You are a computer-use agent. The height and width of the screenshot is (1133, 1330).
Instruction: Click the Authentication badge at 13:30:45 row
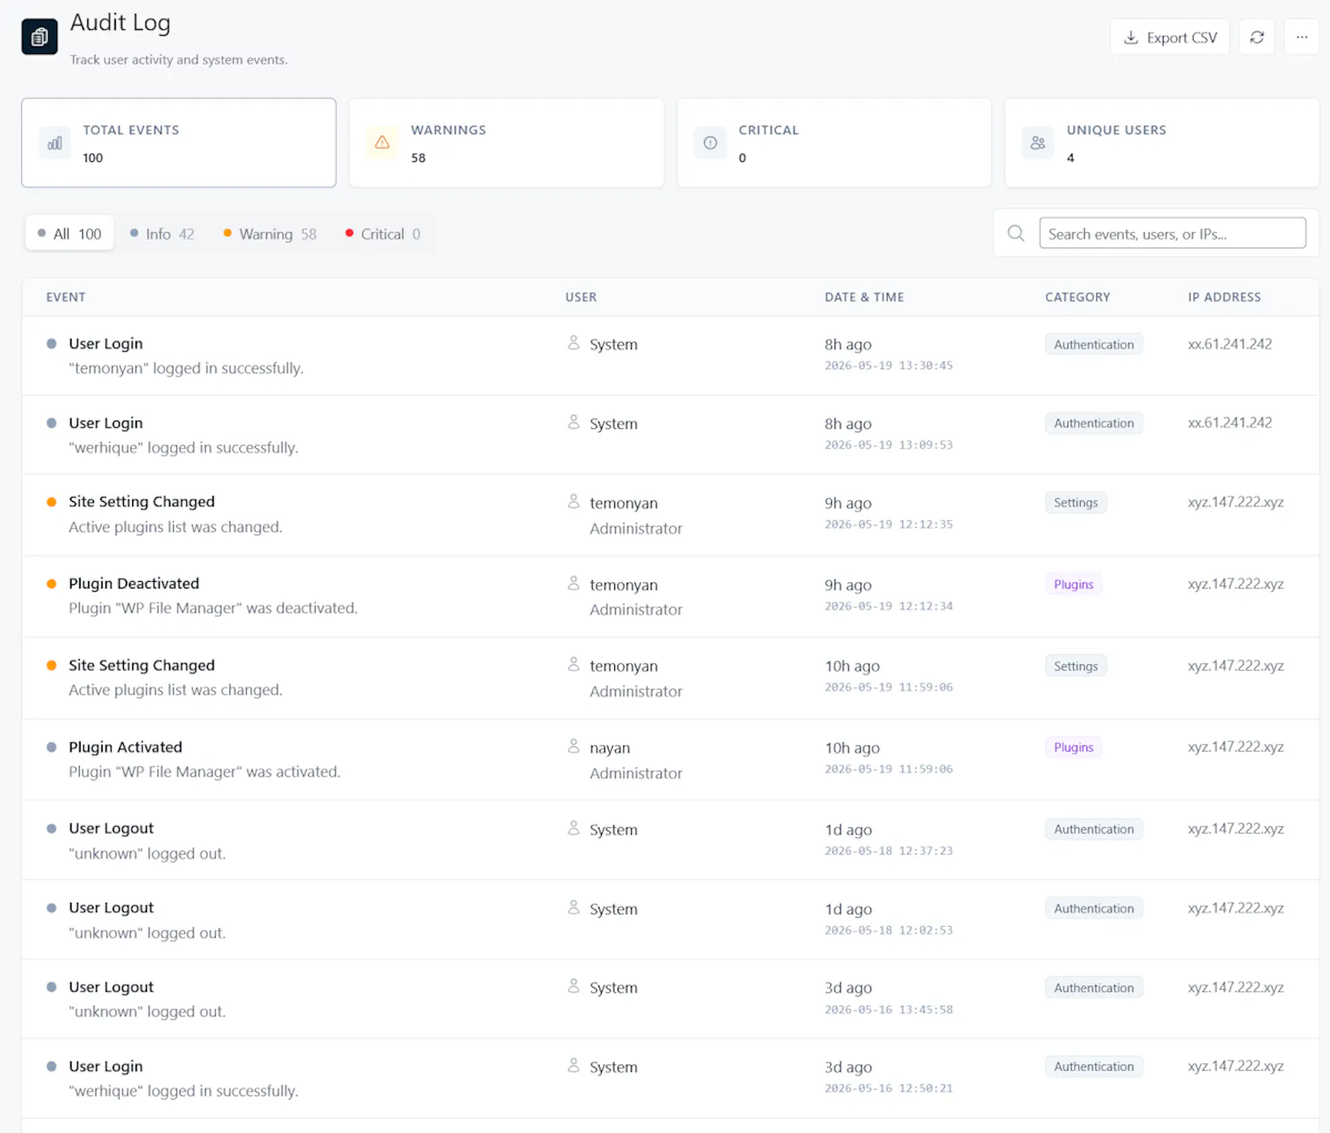tap(1094, 344)
